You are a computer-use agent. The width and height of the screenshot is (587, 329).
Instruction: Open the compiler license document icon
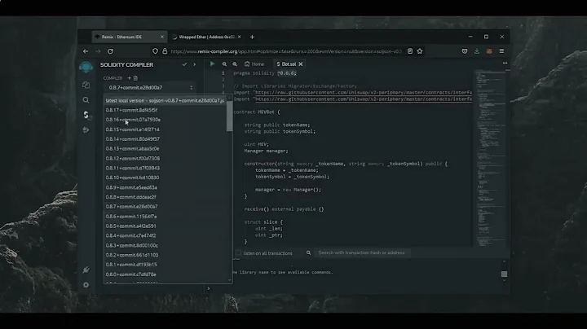point(135,77)
